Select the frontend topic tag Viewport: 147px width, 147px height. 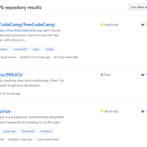46,131
